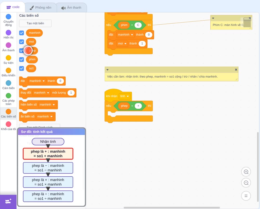This screenshot has height=209, width=260.
Task: Close the Việc cần làm comment note
Action: click(236, 70)
